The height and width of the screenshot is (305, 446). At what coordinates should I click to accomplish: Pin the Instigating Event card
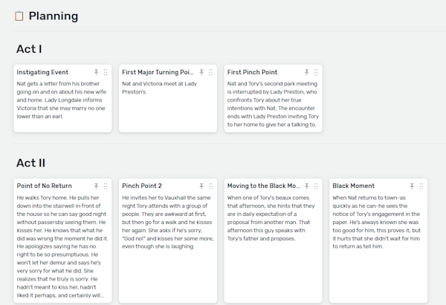[x=96, y=73]
